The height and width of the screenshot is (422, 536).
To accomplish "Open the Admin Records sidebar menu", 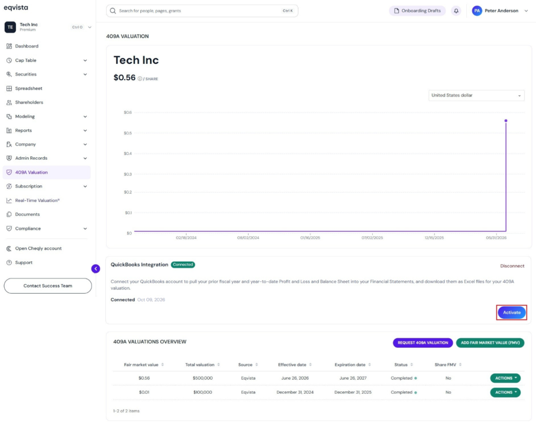I will point(47,158).
